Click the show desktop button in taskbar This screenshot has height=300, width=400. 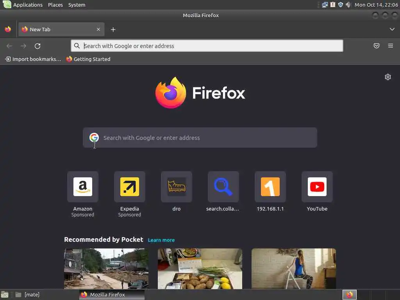click(5, 295)
